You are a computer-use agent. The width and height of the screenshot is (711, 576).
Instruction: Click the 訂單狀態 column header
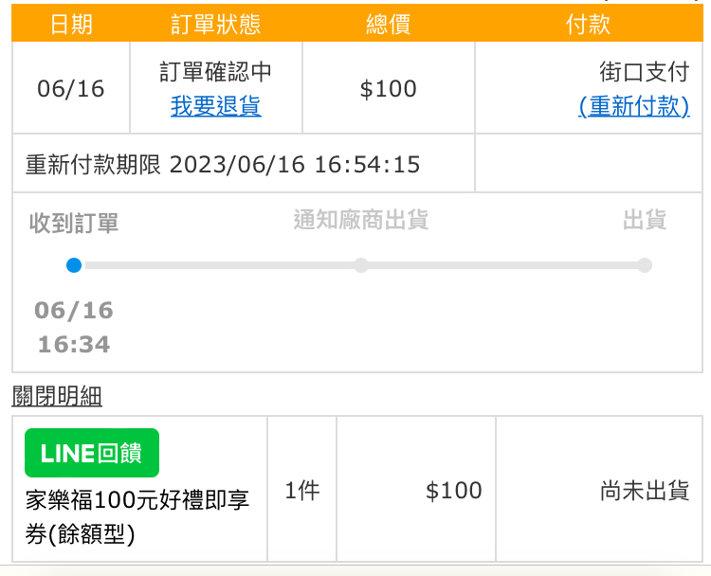click(x=215, y=25)
